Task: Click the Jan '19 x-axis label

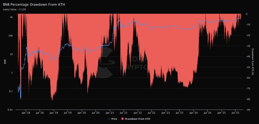Action: coord(54,113)
